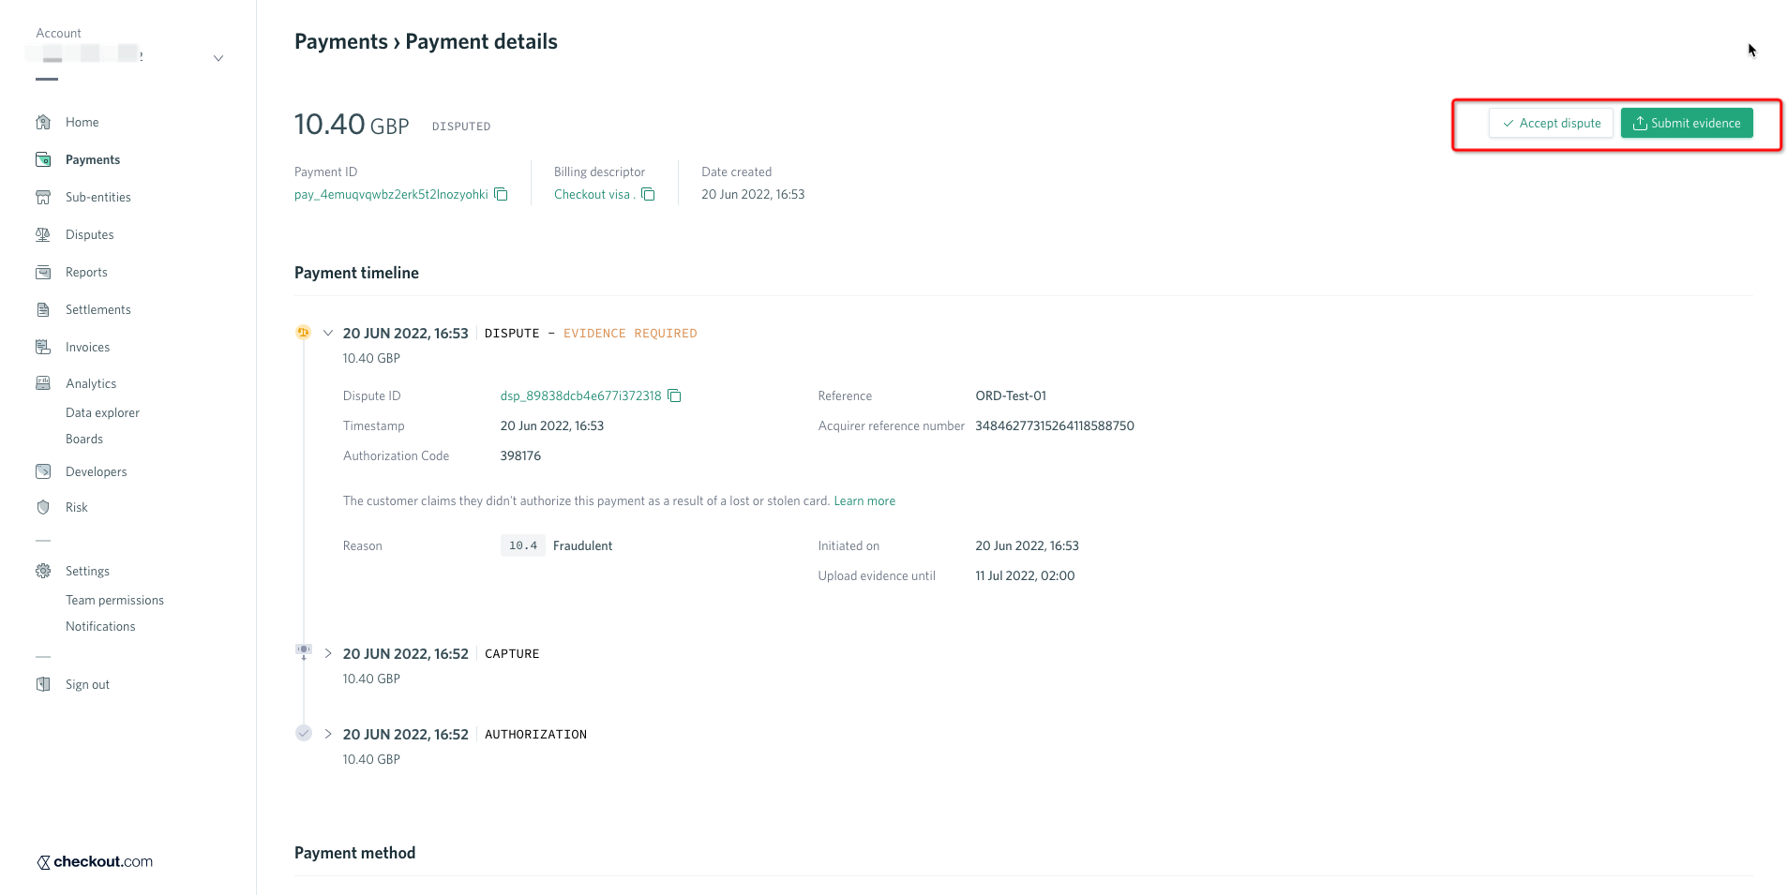The height and width of the screenshot is (895, 1787).
Task: Copy the Dispute ID value
Action: [674, 395]
